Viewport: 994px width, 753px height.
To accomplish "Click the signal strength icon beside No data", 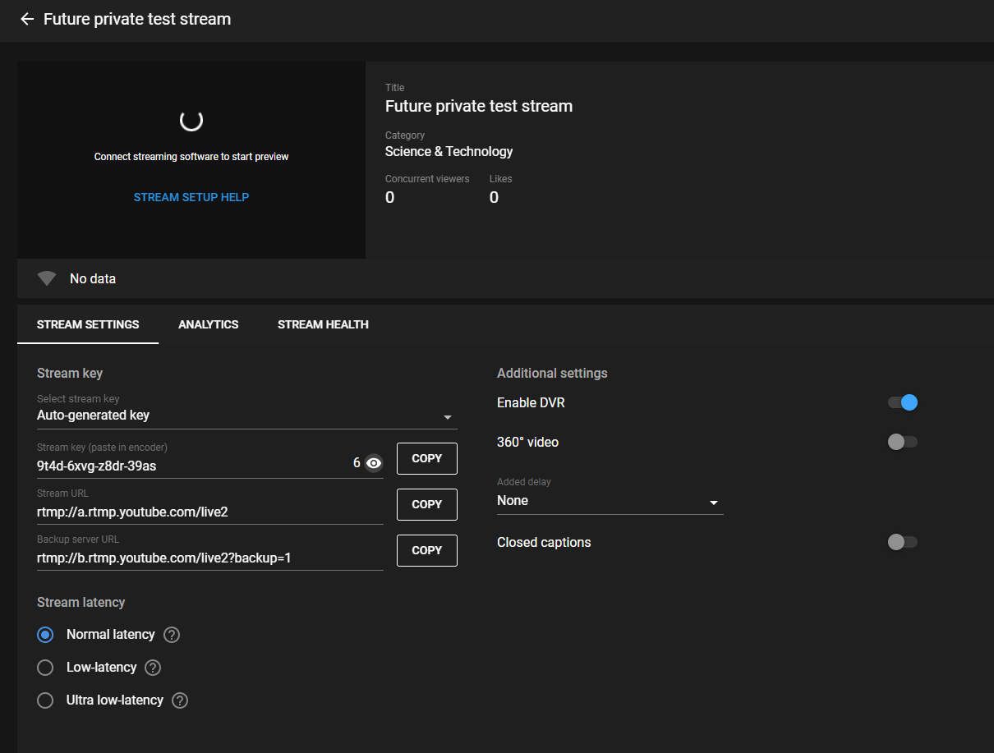I will pyautogui.click(x=47, y=278).
